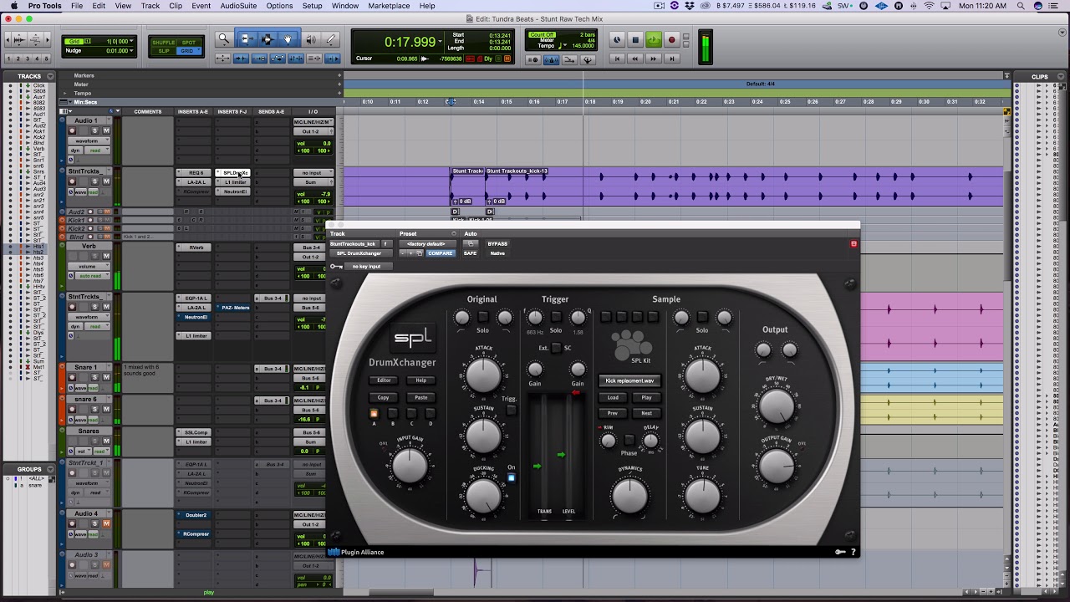Screen dimensions: 1070x602
Task: Click the Paste button in DrumXchanger
Action: tap(421, 398)
